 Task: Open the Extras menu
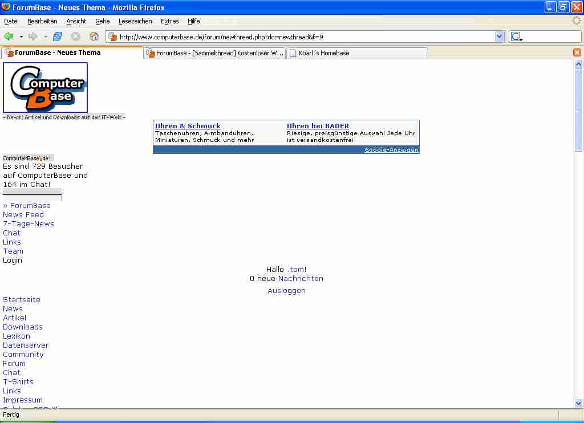[170, 21]
